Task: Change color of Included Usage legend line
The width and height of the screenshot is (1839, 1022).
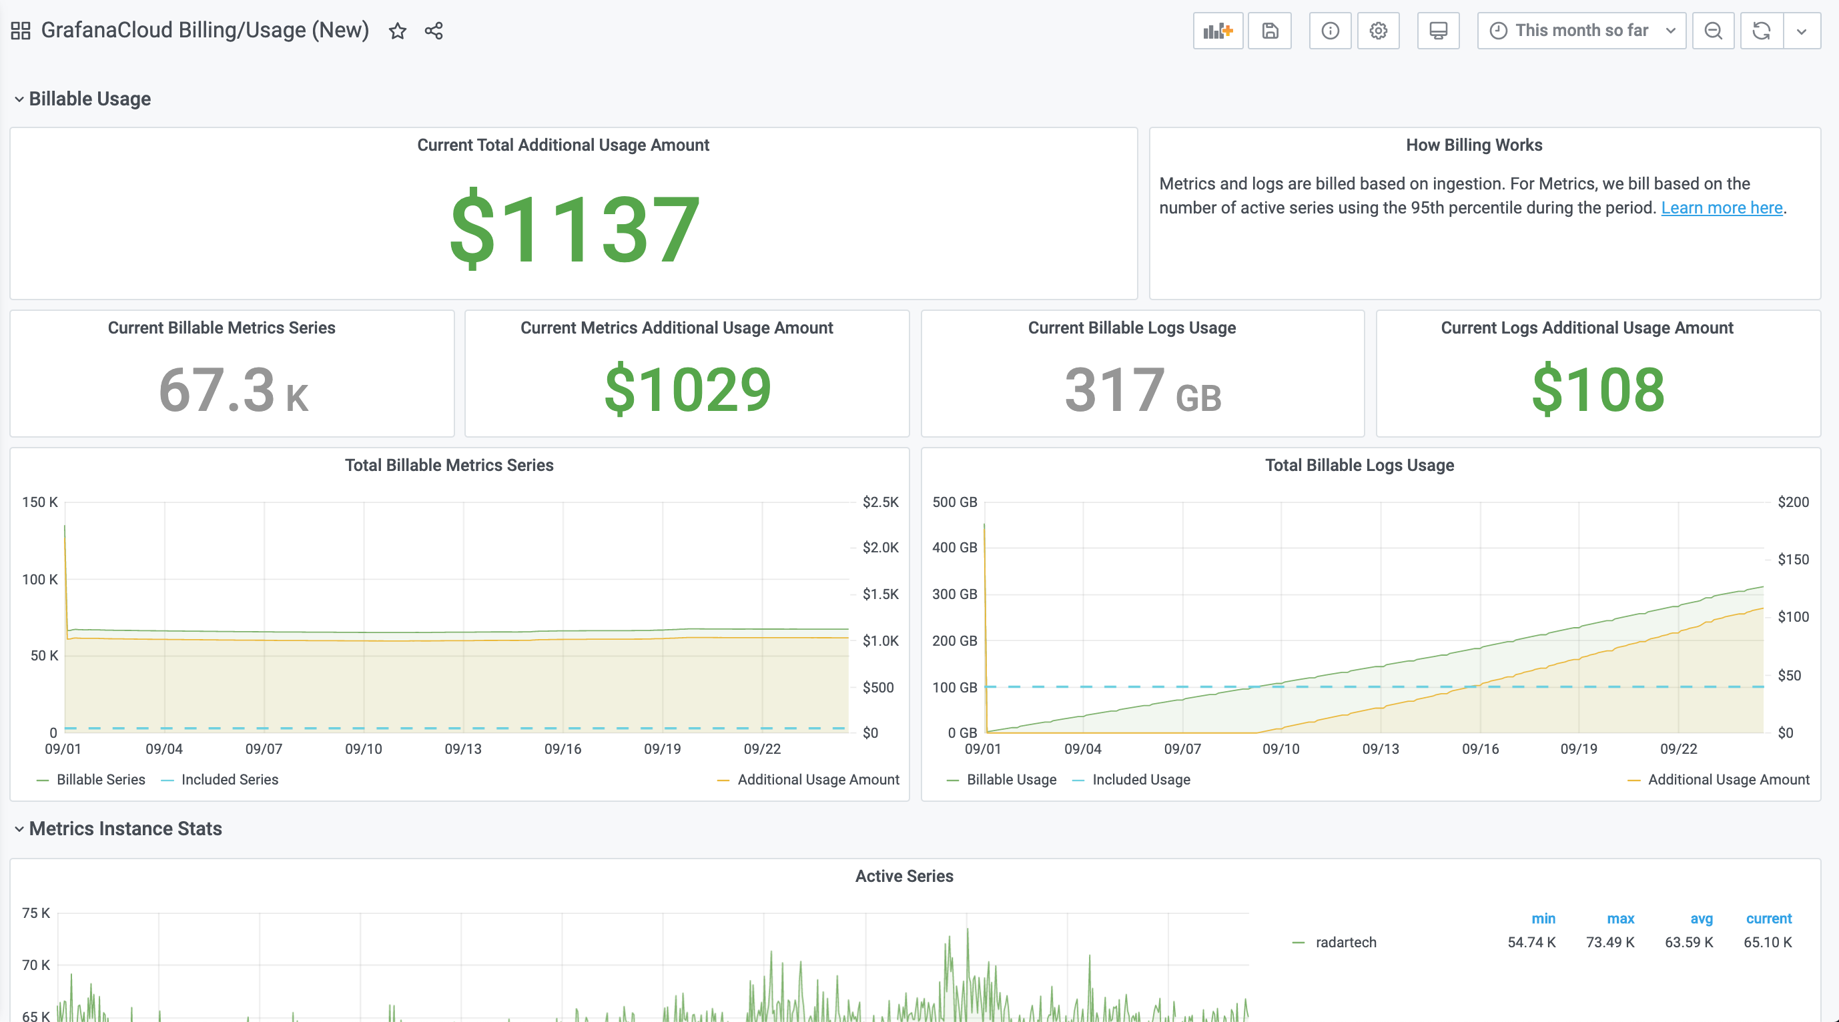Action: click(x=1079, y=781)
